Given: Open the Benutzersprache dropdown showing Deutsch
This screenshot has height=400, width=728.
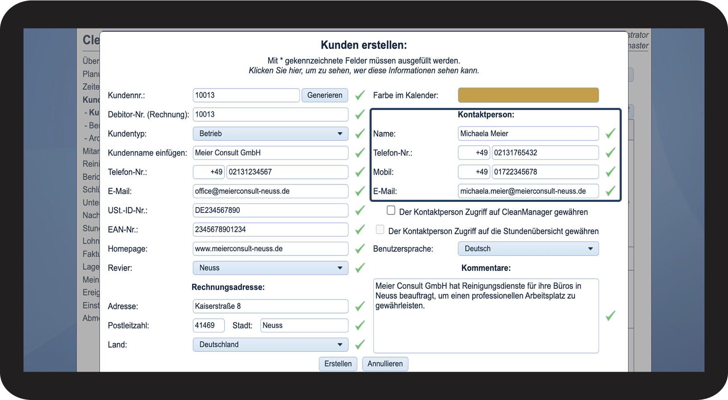Looking at the screenshot, I should [528, 249].
